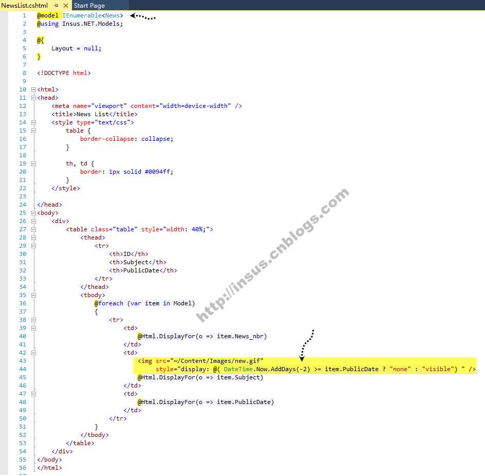
Task: Collapse the style block at line 14
Action: tap(33, 122)
